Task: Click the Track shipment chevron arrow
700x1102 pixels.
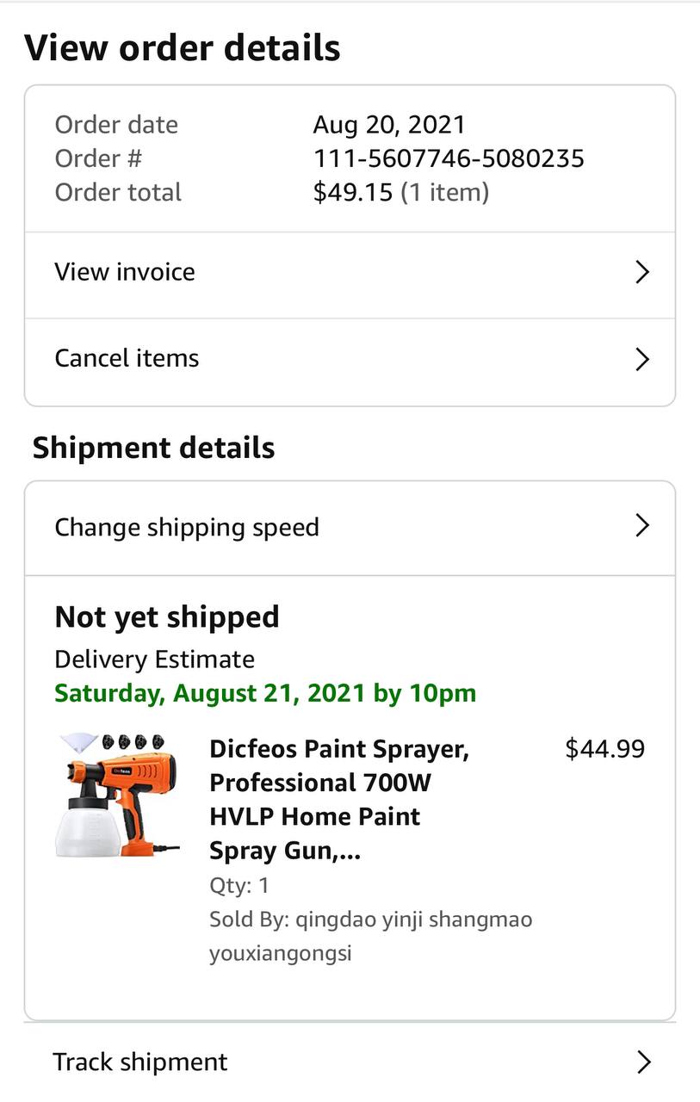Action: click(643, 1062)
